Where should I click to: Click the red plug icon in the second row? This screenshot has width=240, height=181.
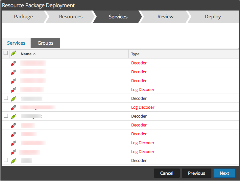(x=13, y=72)
